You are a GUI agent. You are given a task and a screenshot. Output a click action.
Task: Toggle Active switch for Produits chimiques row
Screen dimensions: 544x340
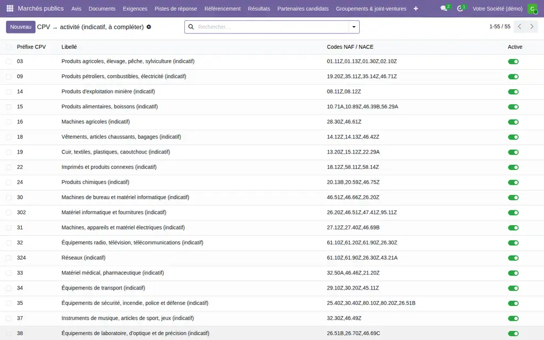[x=513, y=183]
